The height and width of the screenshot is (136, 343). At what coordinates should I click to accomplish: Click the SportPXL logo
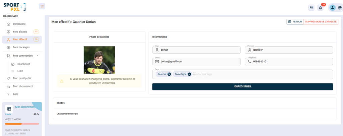tap(14, 7)
